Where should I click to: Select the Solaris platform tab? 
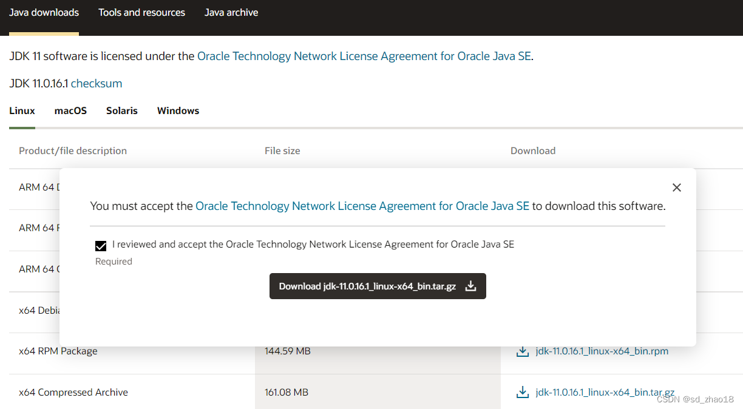pos(122,111)
